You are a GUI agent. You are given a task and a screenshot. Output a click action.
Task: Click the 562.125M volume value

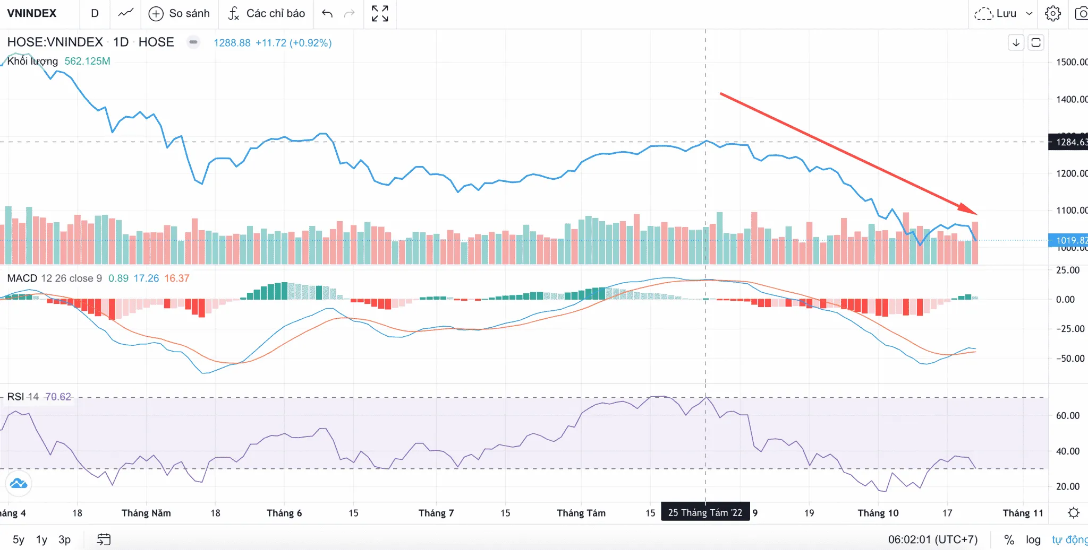tap(87, 61)
